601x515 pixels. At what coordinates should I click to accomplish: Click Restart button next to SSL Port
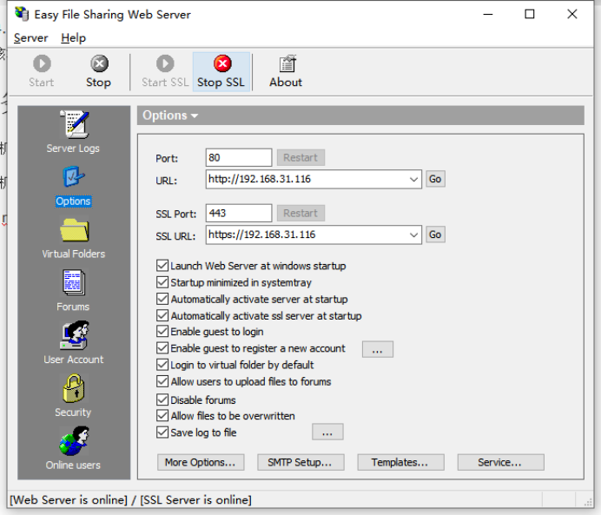pos(300,213)
